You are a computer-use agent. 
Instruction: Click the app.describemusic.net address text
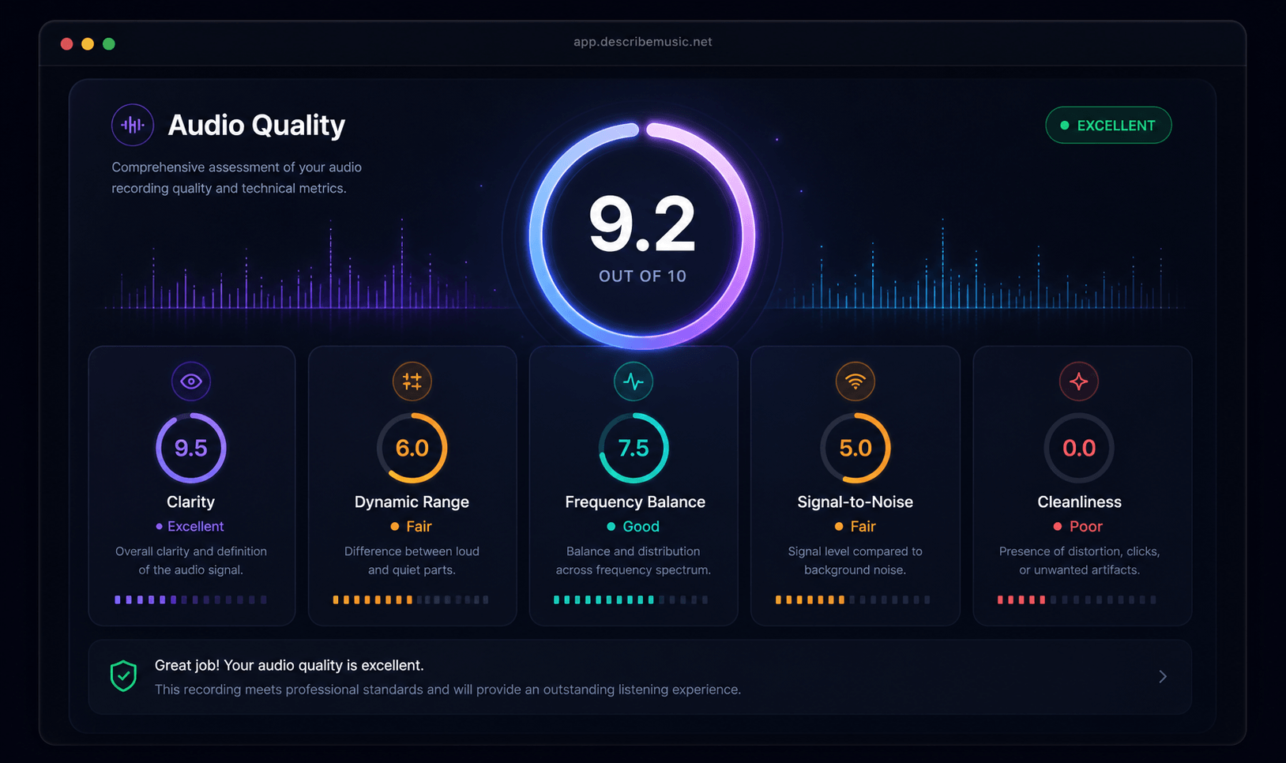[x=643, y=42]
